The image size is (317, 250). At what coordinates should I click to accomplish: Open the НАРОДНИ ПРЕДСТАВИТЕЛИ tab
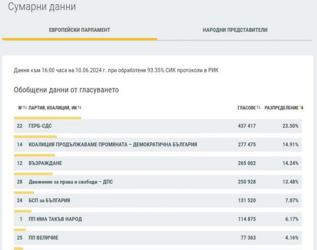[x=235, y=30]
